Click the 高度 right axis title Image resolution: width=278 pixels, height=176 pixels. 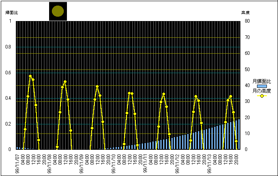245,13
